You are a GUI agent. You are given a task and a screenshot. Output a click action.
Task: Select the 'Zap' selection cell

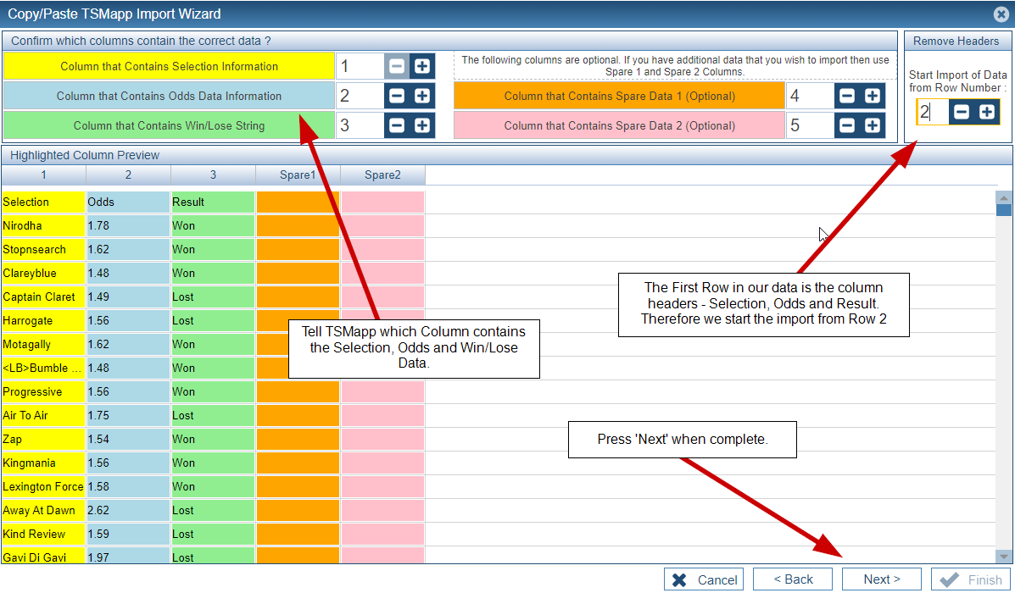click(x=43, y=439)
